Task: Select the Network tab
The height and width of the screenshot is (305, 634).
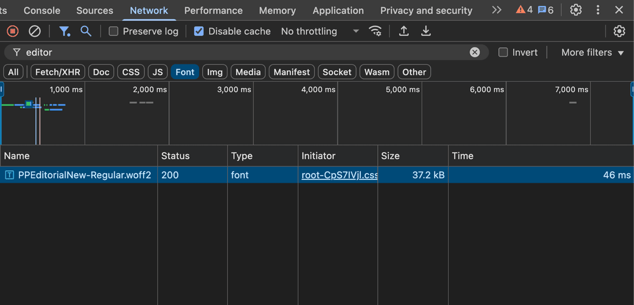Action: tap(149, 11)
